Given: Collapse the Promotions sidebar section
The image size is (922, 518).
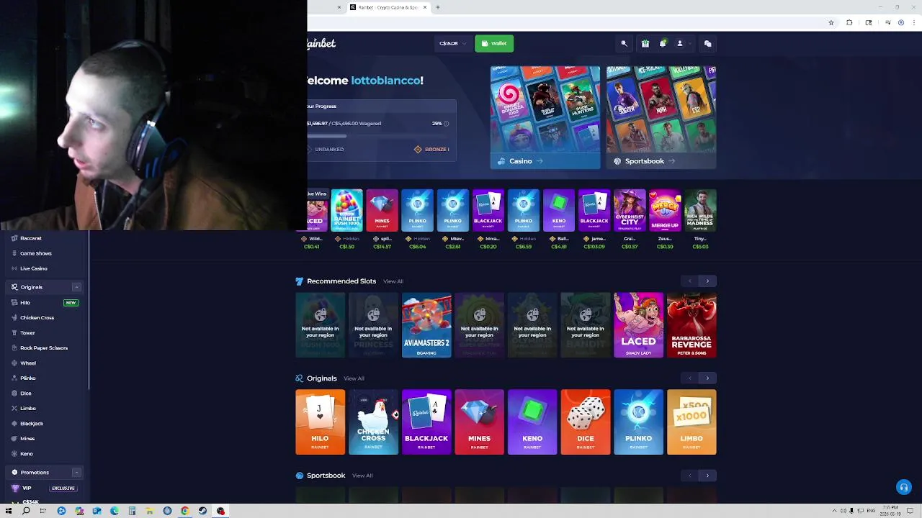Looking at the screenshot, I should [76, 473].
